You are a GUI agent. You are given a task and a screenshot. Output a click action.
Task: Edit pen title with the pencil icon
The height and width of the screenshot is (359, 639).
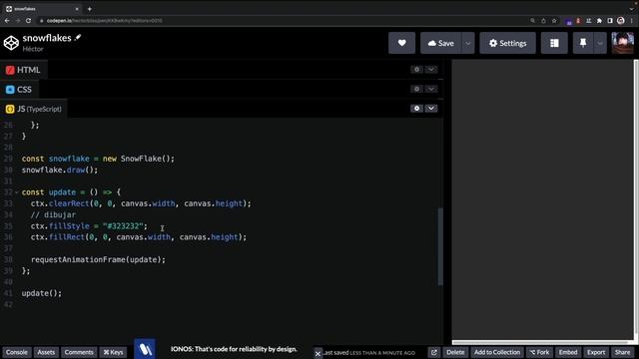click(x=78, y=38)
